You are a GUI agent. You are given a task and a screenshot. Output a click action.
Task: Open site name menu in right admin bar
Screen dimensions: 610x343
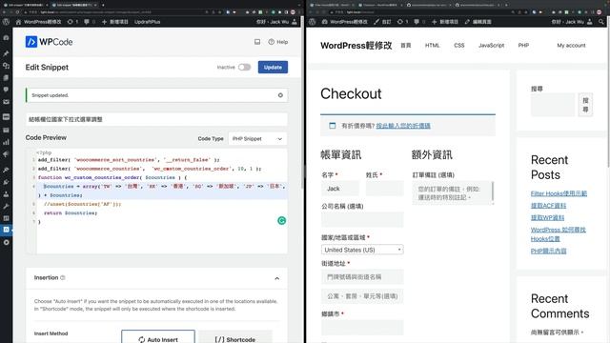345,22
